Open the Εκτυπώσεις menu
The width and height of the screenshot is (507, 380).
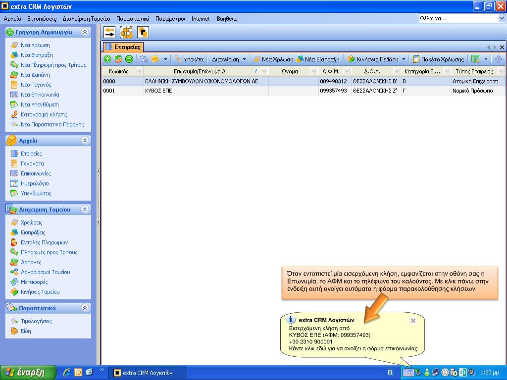[42, 19]
